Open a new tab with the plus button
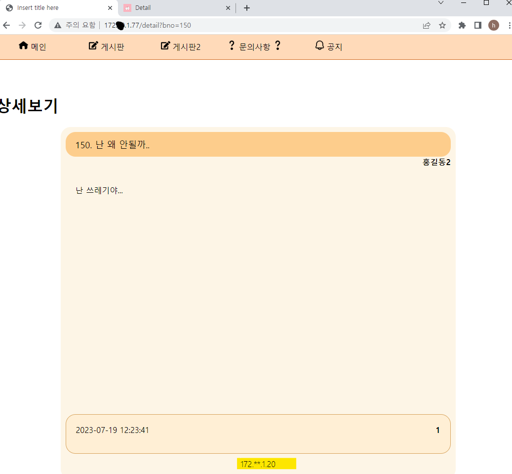The height and width of the screenshot is (474, 512). [x=247, y=8]
